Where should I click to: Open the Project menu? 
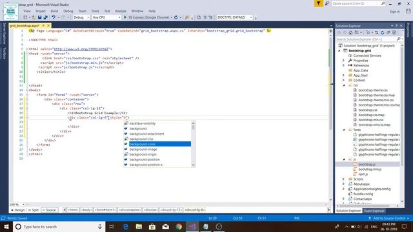tap(41, 11)
